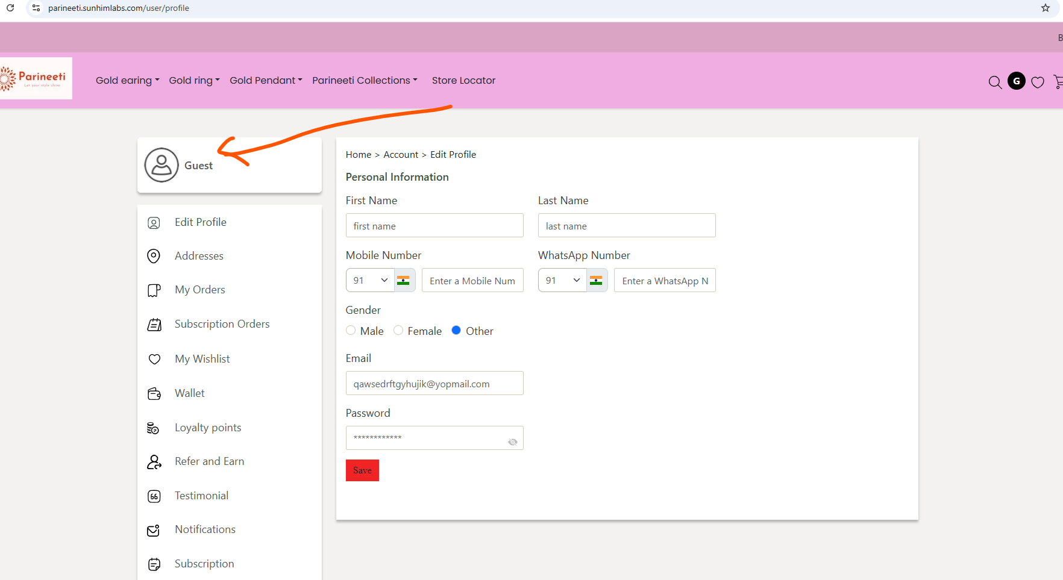Select the Male gender radio button

[351, 330]
